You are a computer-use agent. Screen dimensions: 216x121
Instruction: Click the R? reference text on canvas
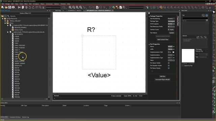[x=91, y=30]
